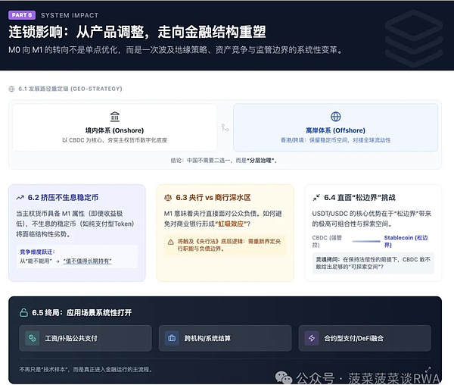Click the lock icon beside 6.5 heading
Screen dimensions: 454x385
[23, 311]
